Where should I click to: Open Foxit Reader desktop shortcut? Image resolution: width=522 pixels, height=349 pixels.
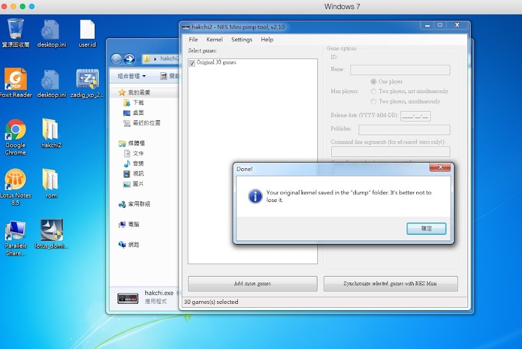pyautogui.click(x=15, y=83)
